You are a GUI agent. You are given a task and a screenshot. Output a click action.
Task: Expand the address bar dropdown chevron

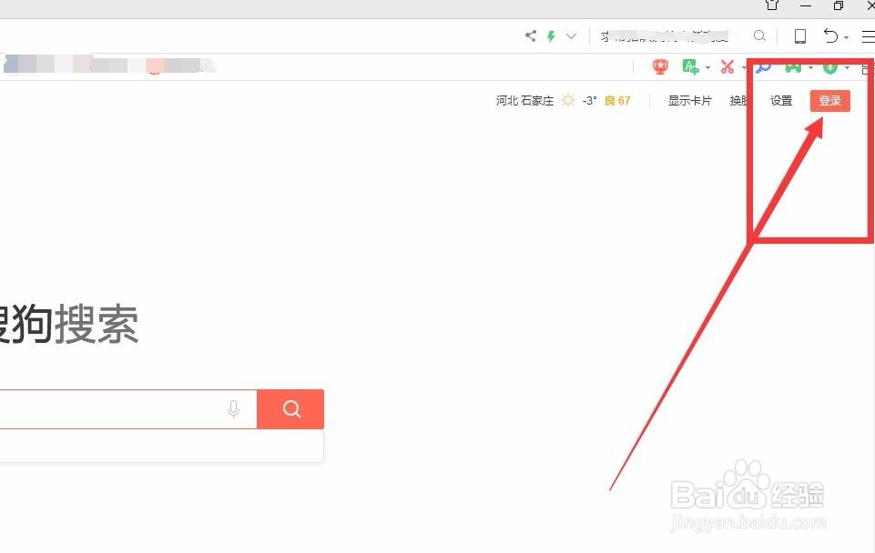[x=571, y=36]
